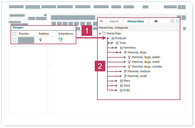Viewport: 195px width, 128px height.
Task: Click the image preview thumbnail
Action: click(x=26, y=40)
